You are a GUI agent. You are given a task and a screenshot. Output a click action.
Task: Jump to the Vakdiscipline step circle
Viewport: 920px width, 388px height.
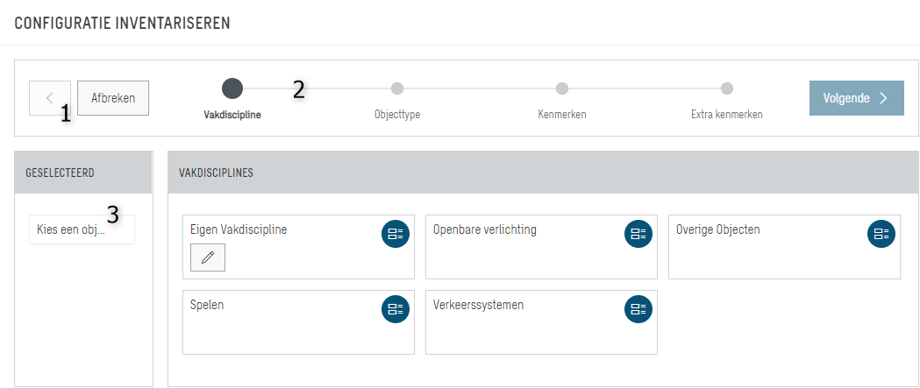[232, 88]
